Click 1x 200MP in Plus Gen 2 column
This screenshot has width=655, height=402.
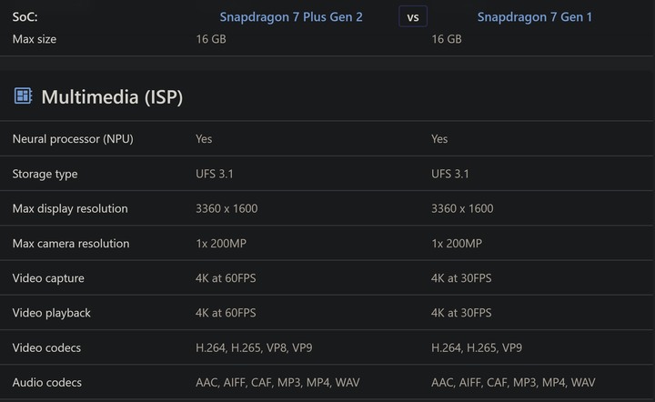(x=221, y=244)
